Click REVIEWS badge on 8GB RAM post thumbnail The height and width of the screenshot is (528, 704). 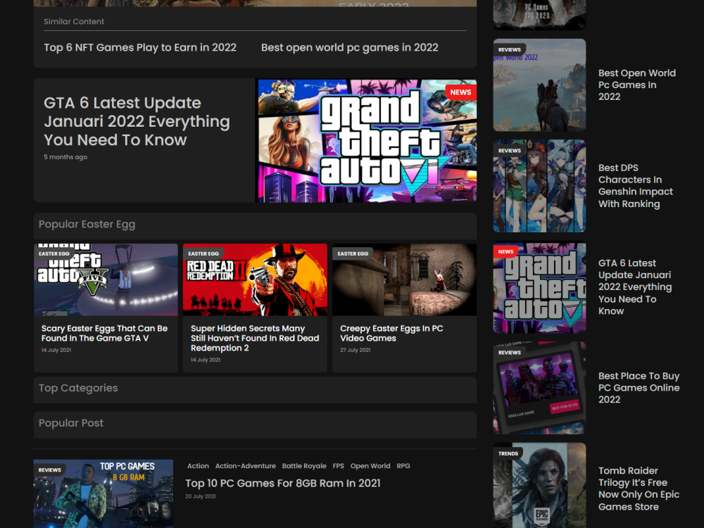tap(49, 470)
